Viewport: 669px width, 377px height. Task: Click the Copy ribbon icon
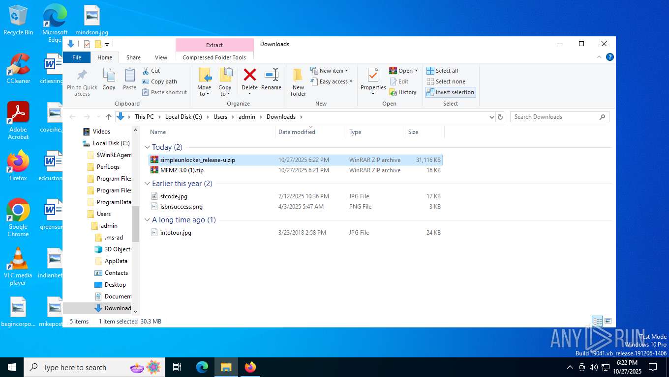[x=109, y=80]
